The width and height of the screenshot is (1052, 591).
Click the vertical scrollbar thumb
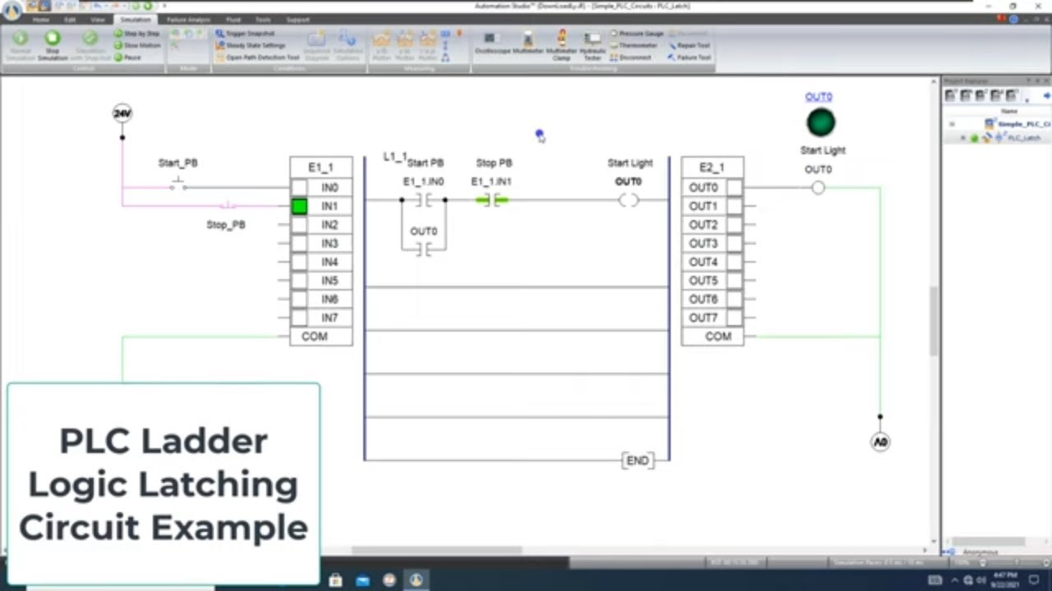pos(934,321)
